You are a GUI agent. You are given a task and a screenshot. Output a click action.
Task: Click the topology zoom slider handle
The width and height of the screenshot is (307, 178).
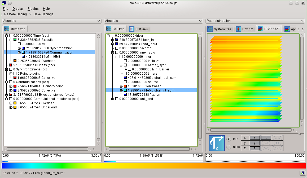299,134
